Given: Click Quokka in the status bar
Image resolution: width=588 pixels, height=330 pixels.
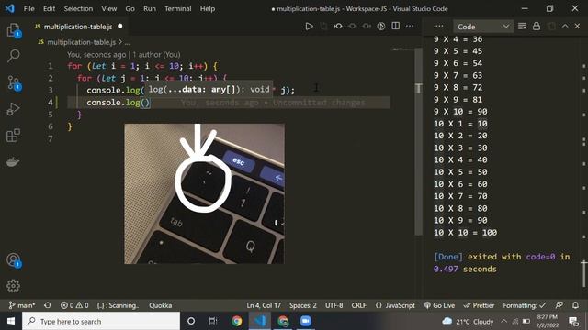Looking at the screenshot, I should coord(160,305).
